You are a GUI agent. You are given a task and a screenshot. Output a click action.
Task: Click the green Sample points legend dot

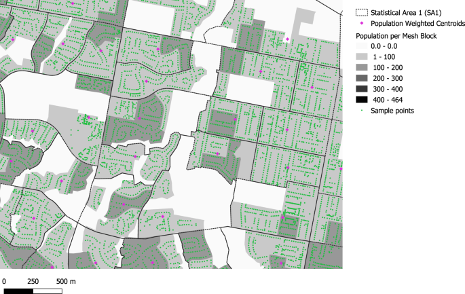pyautogui.click(x=362, y=111)
